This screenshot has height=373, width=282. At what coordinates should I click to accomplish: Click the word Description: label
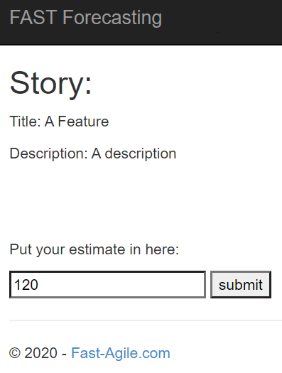tap(49, 153)
